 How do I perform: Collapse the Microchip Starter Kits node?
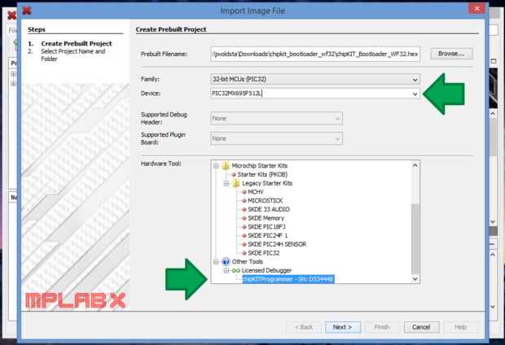click(x=216, y=166)
